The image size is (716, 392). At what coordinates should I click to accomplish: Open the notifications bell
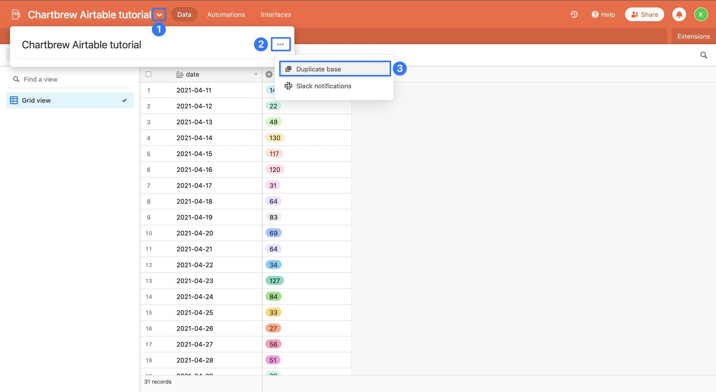coord(679,14)
